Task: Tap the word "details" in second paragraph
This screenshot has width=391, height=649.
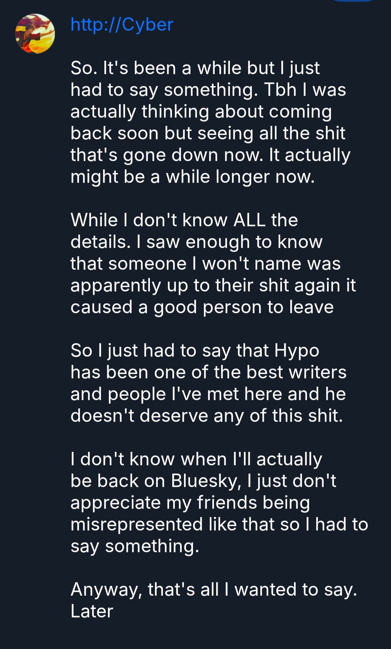Action: (100, 242)
